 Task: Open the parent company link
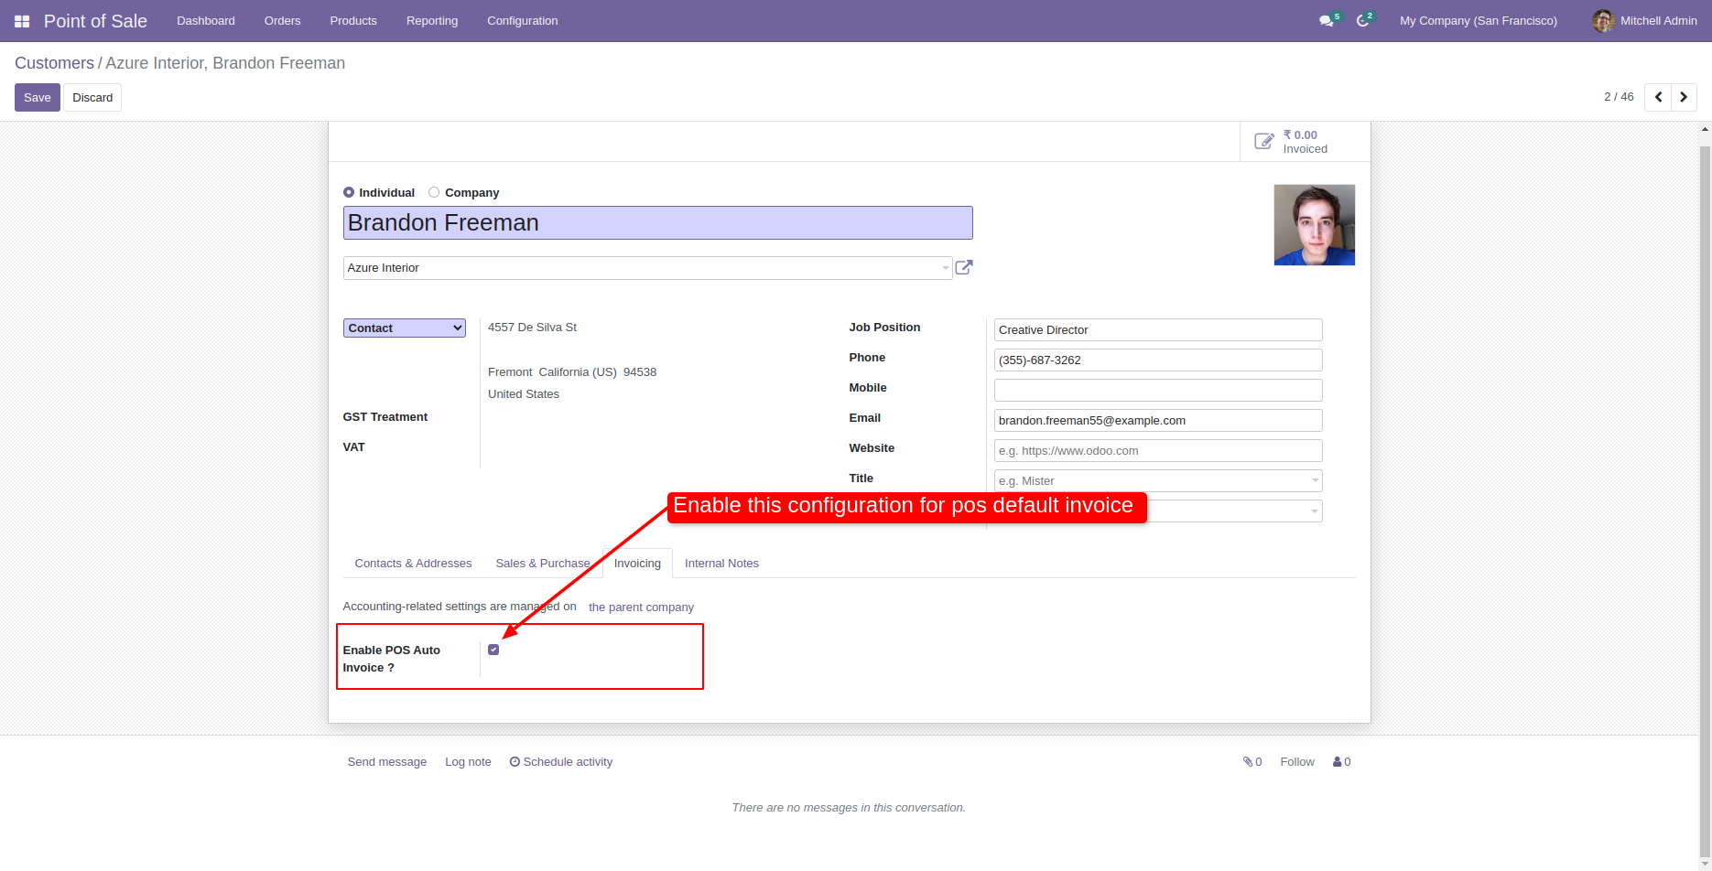point(641,608)
